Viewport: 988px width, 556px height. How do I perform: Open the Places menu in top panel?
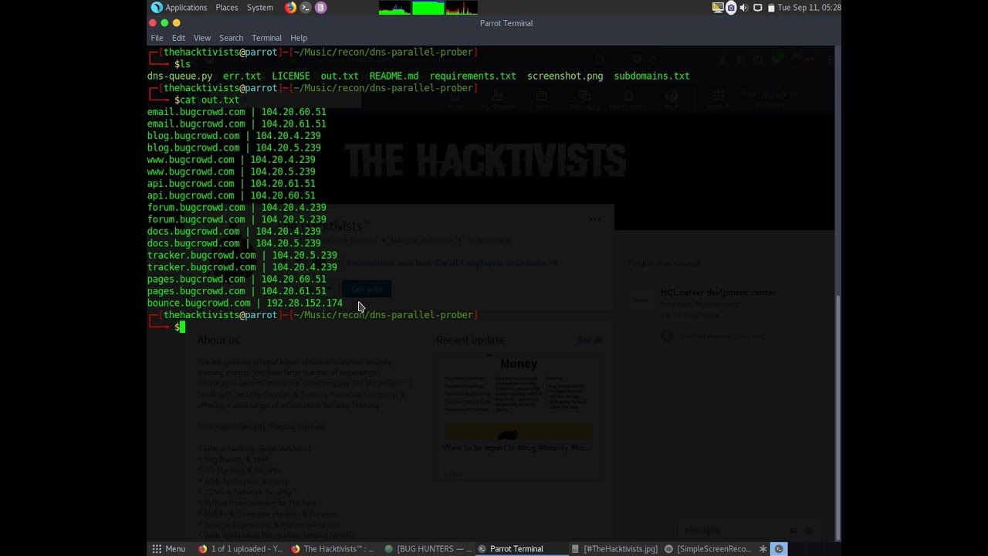coord(227,8)
